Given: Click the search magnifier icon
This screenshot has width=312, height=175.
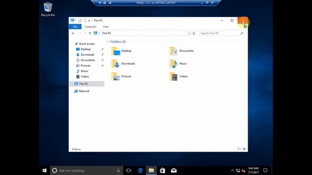Looking at the screenshot, I should [x=242, y=34].
